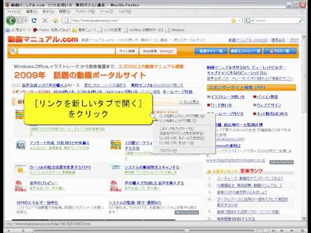Open the ヘルプ menu

tap(124, 11)
